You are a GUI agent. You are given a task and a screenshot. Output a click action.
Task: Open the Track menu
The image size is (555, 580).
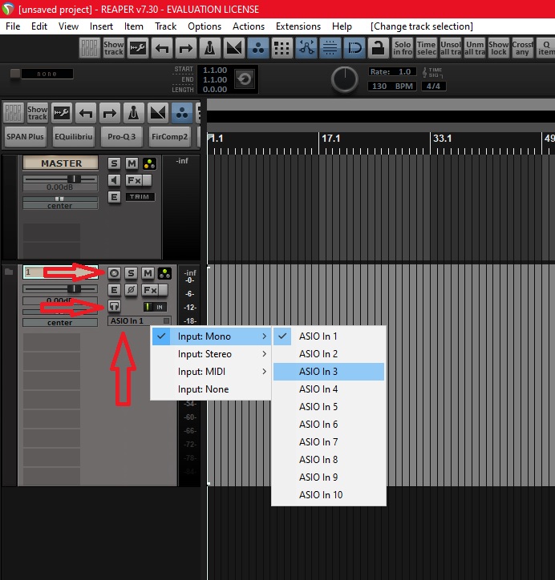click(165, 26)
